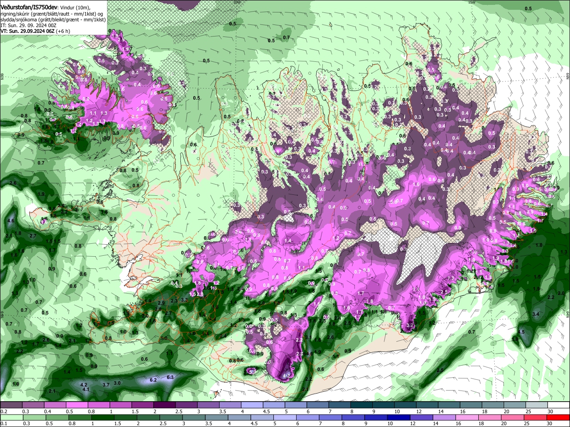The image size is (570, 427).
Task: Click the 3.7 precipitation value on the map
Action: coord(106,385)
